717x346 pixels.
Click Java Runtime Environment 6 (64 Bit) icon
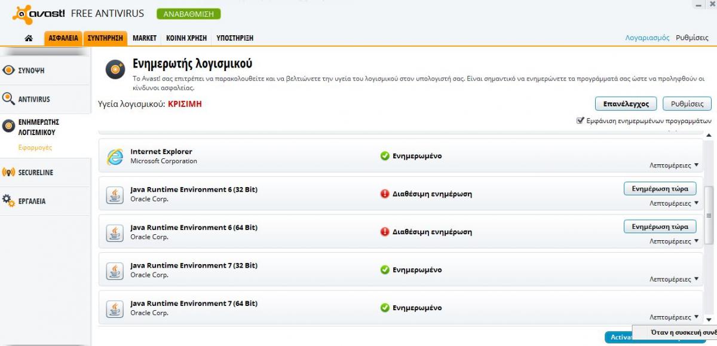[115, 233]
